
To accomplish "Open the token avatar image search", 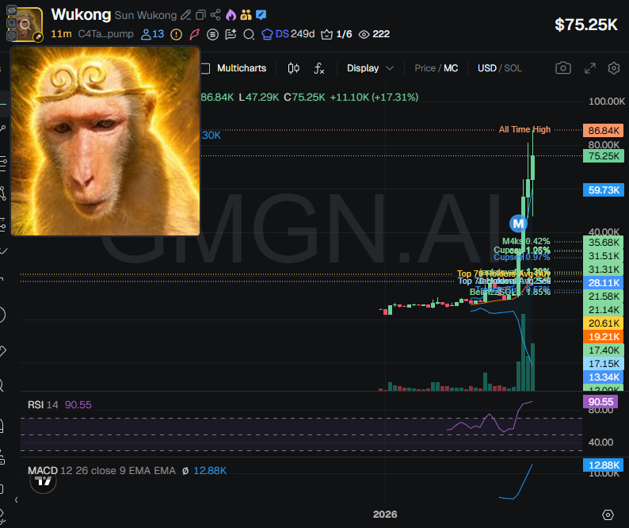I will [x=25, y=25].
